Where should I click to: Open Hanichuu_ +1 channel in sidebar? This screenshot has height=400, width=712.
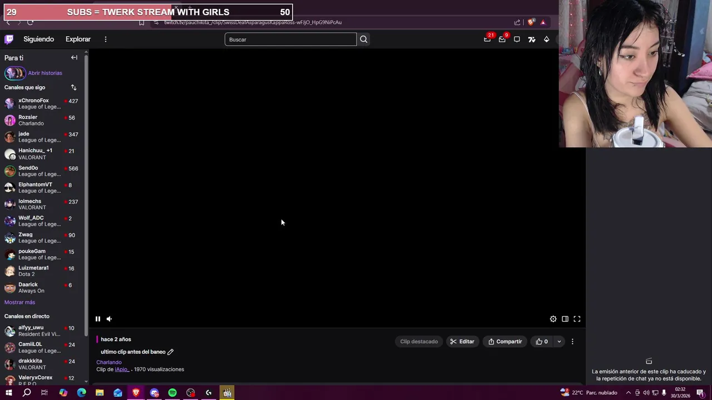tap(42, 154)
